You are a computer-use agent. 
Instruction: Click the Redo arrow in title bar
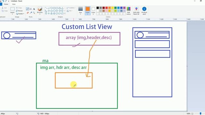click(x=6, y=1)
